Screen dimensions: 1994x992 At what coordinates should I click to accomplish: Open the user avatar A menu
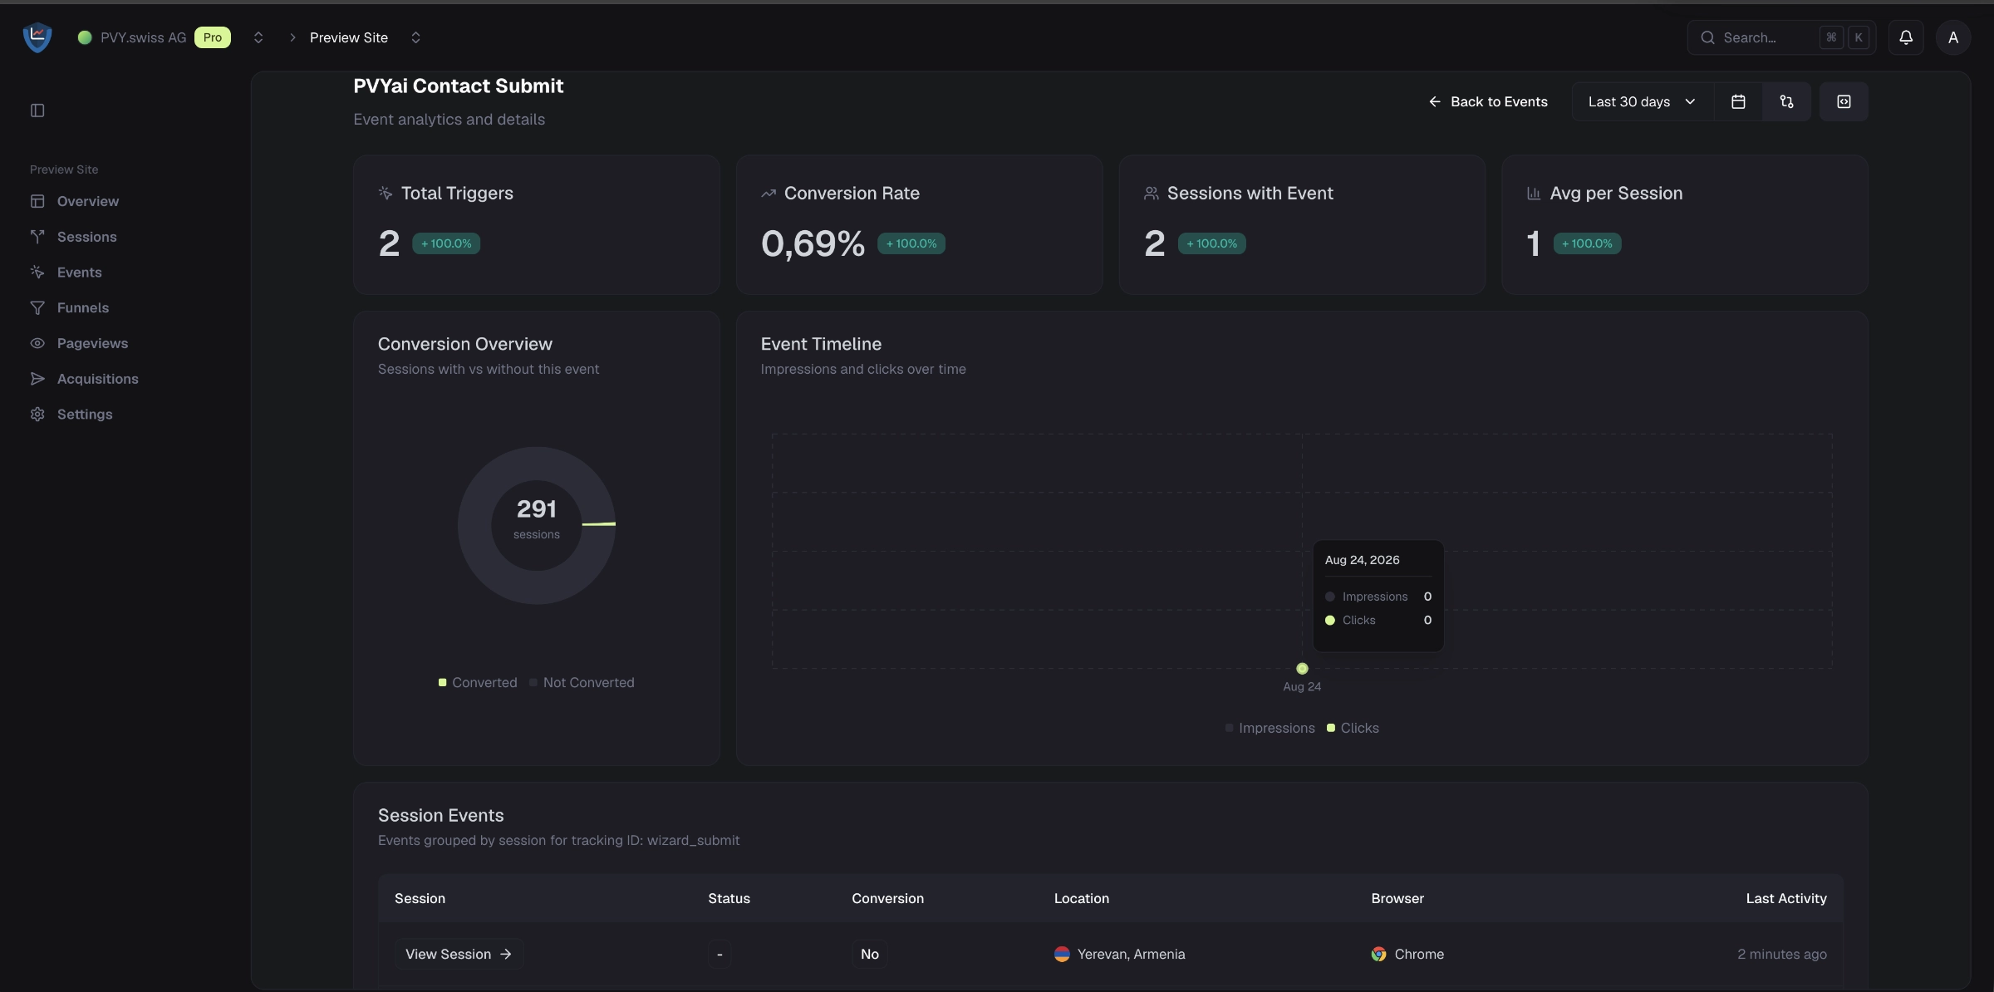(1953, 37)
